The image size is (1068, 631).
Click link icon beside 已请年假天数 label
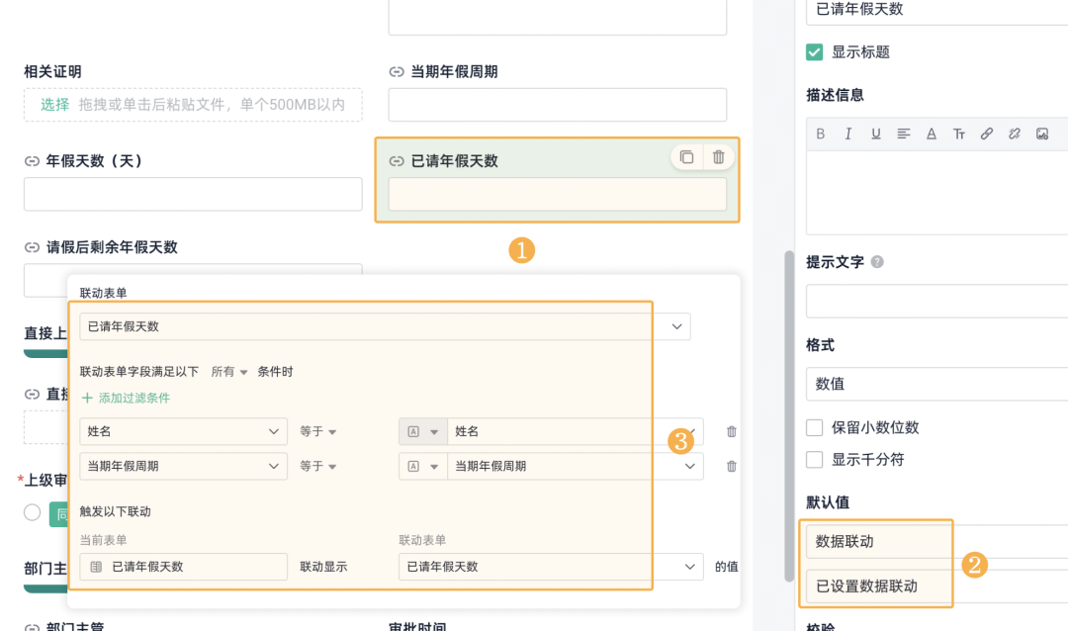tap(397, 161)
